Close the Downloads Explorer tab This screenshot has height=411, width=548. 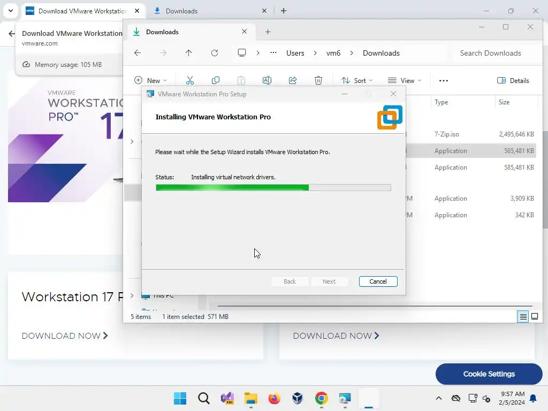tap(244, 32)
